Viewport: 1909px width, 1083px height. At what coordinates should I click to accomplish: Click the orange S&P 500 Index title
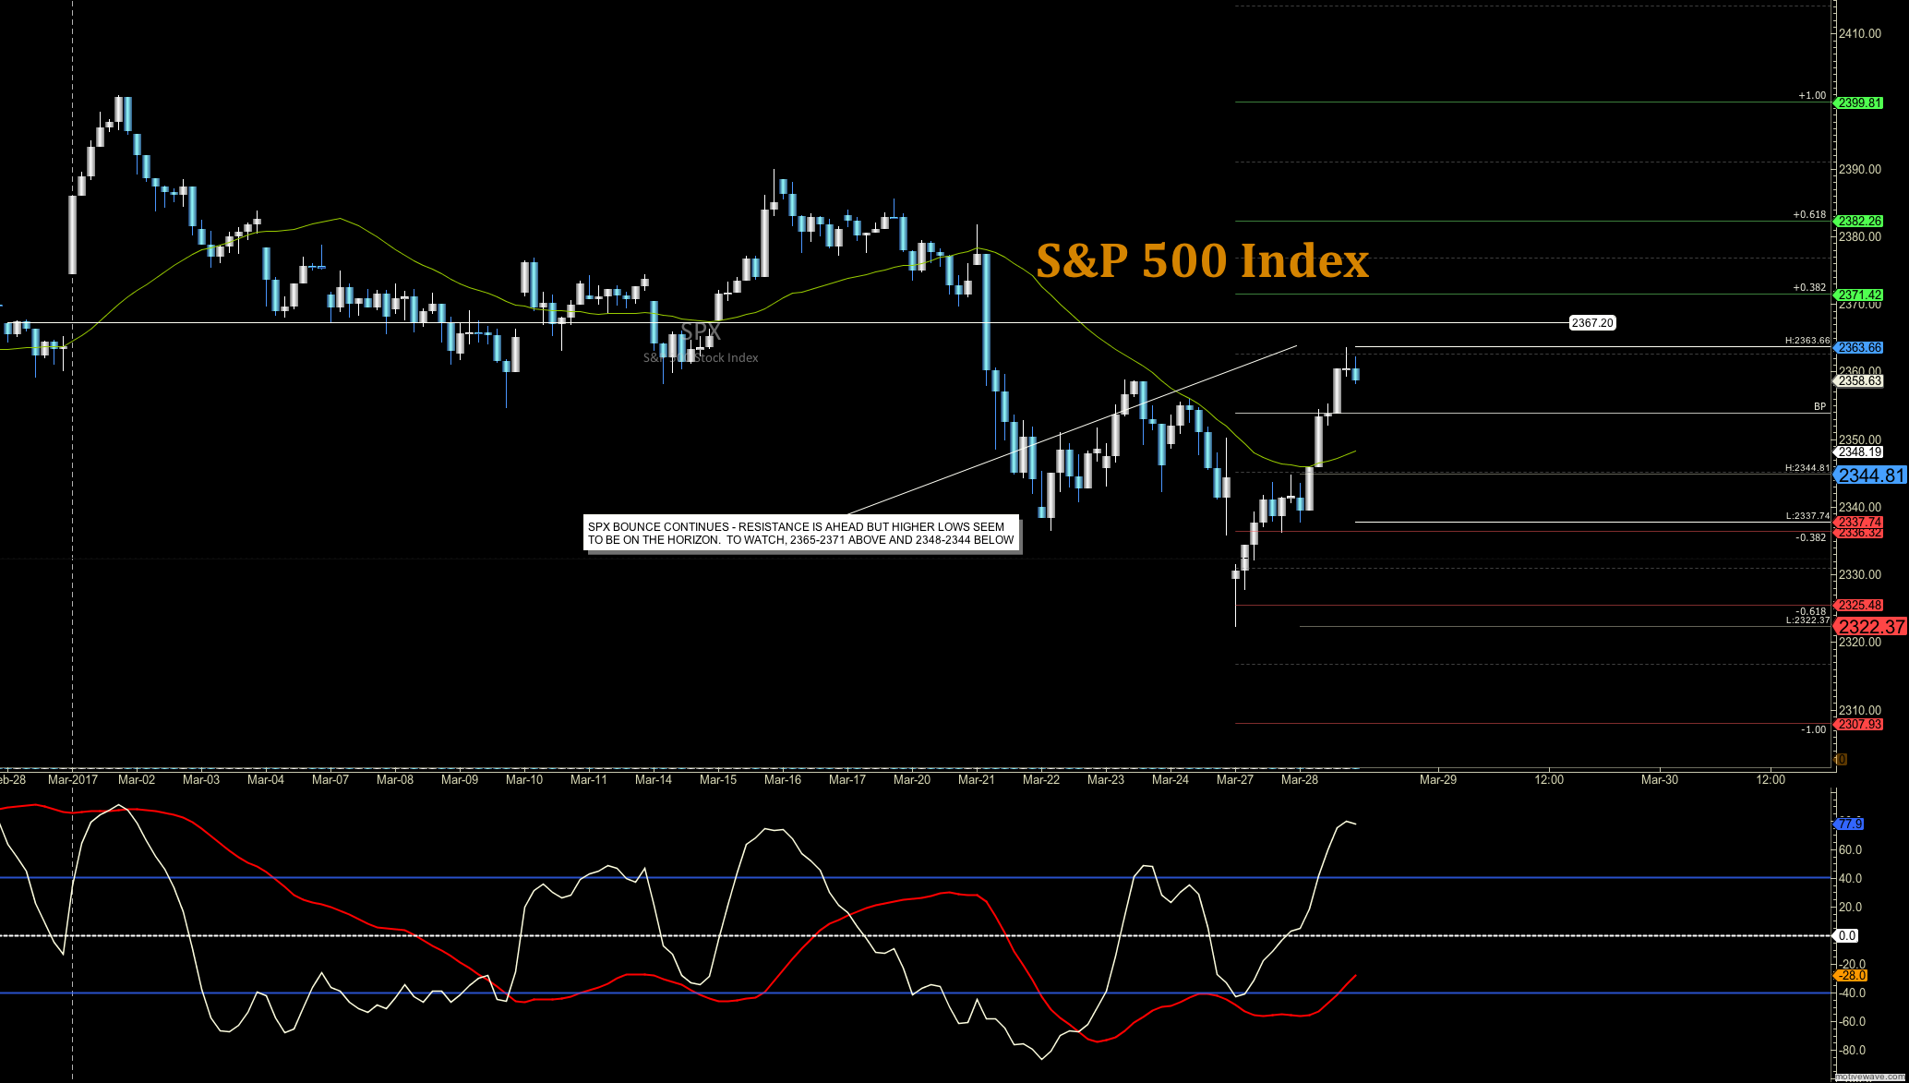(1202, 261)
